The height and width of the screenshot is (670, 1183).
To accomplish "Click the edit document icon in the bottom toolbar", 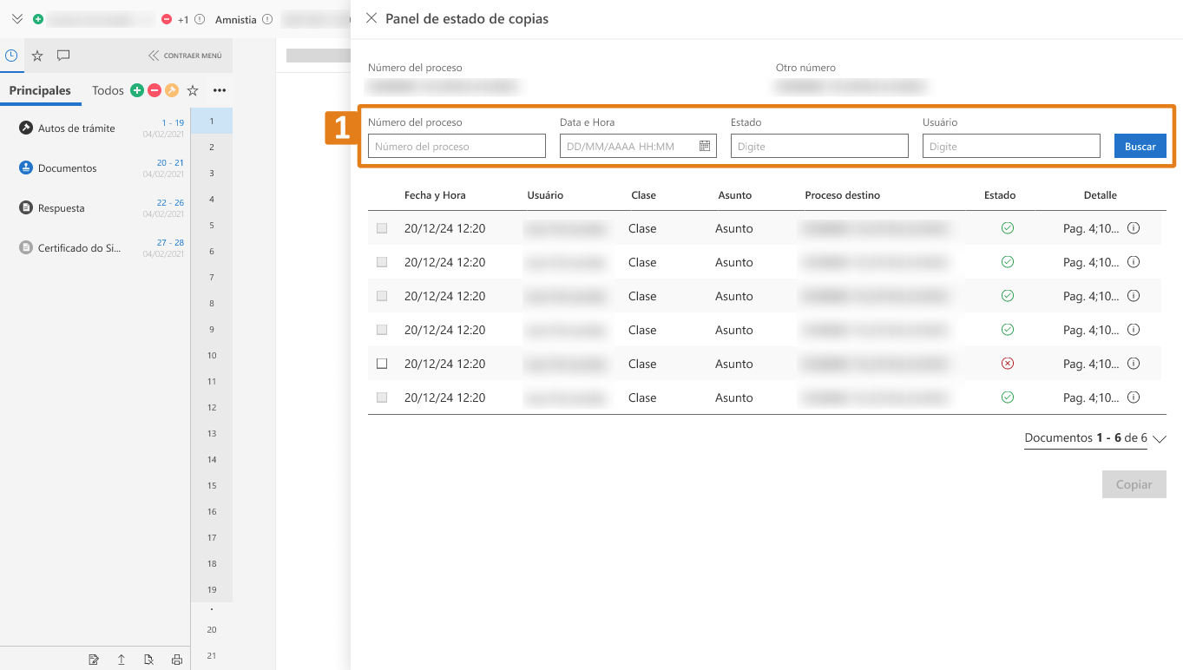I will [x=94, y=660].
